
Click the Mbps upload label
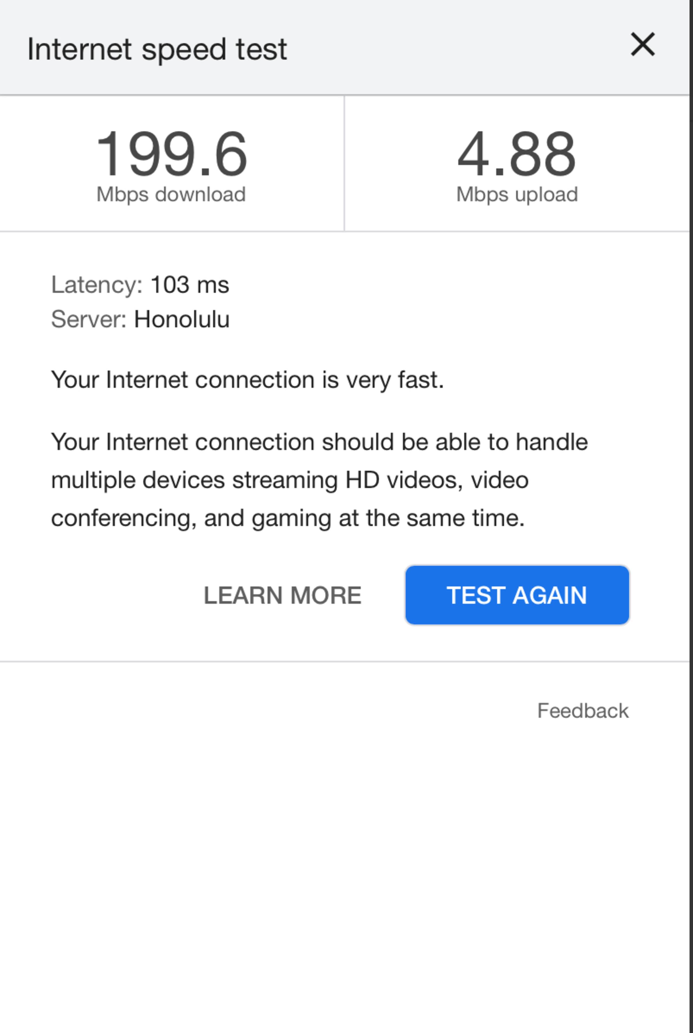[x=517, y=195]
